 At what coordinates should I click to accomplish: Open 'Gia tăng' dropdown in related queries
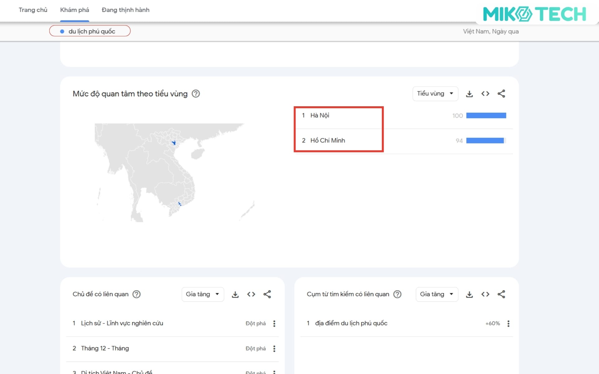click(436, 295)
